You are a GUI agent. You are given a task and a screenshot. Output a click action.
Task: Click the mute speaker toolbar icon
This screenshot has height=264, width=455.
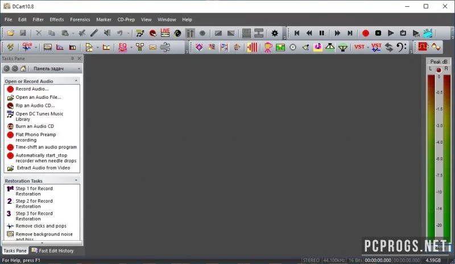107,33
